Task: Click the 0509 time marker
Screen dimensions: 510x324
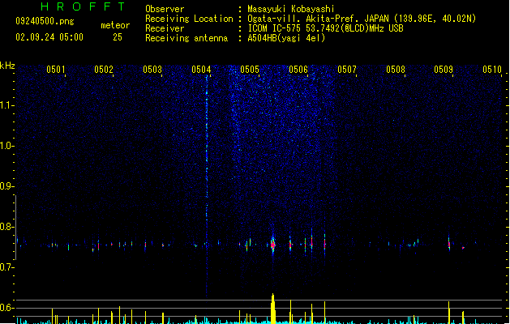Action: pyautogui.click(x=444, y=70)
